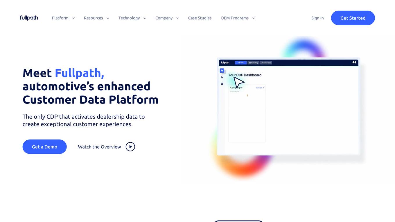Expand the Company menu chevron
Screen dimensions: 395x222
(177, 18)
